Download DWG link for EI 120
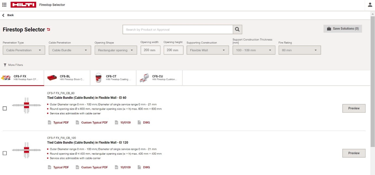Viewport: 375px width, 175px height. (147, 167)
